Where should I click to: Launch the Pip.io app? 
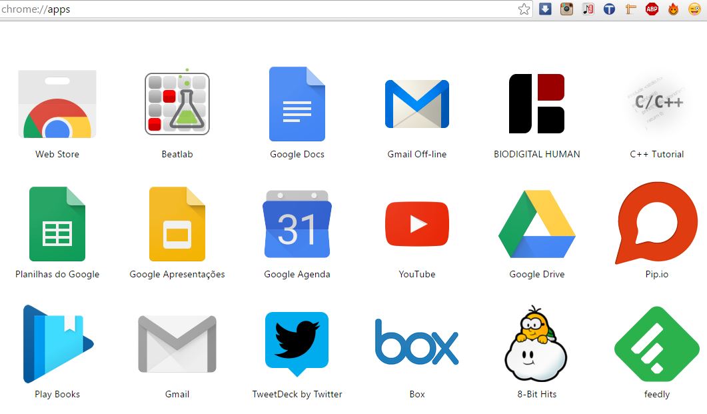coord(657,223)
